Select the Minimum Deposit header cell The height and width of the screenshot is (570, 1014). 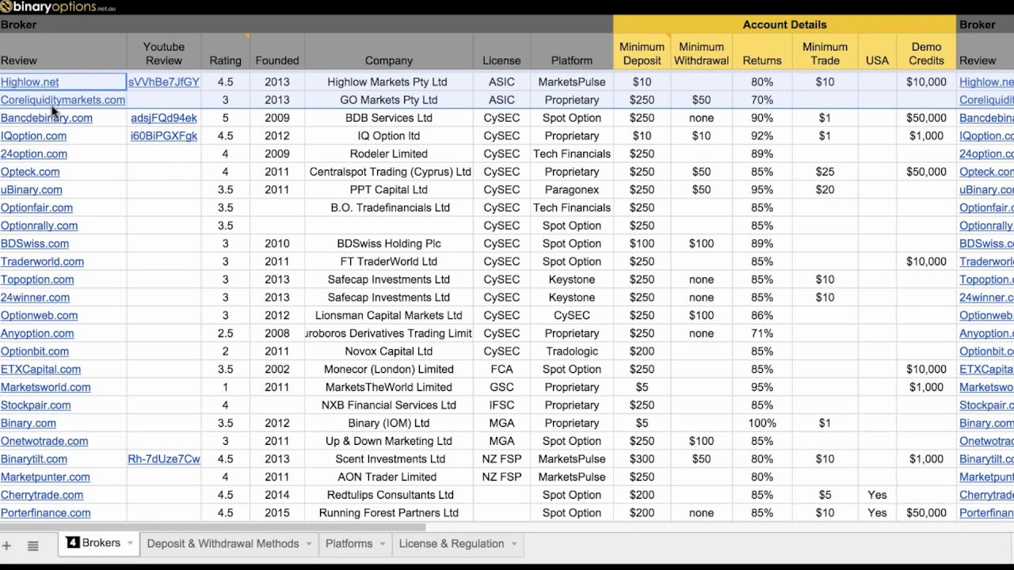click(x=642, y=53)
